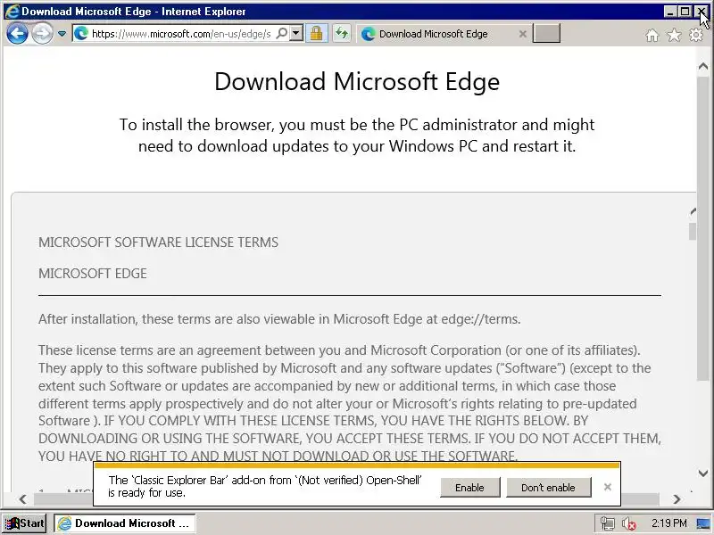This screenshot has height=535, width=714.
Task: Click the horizontal scrollbar right arrow
Action: tap(677, 499)
